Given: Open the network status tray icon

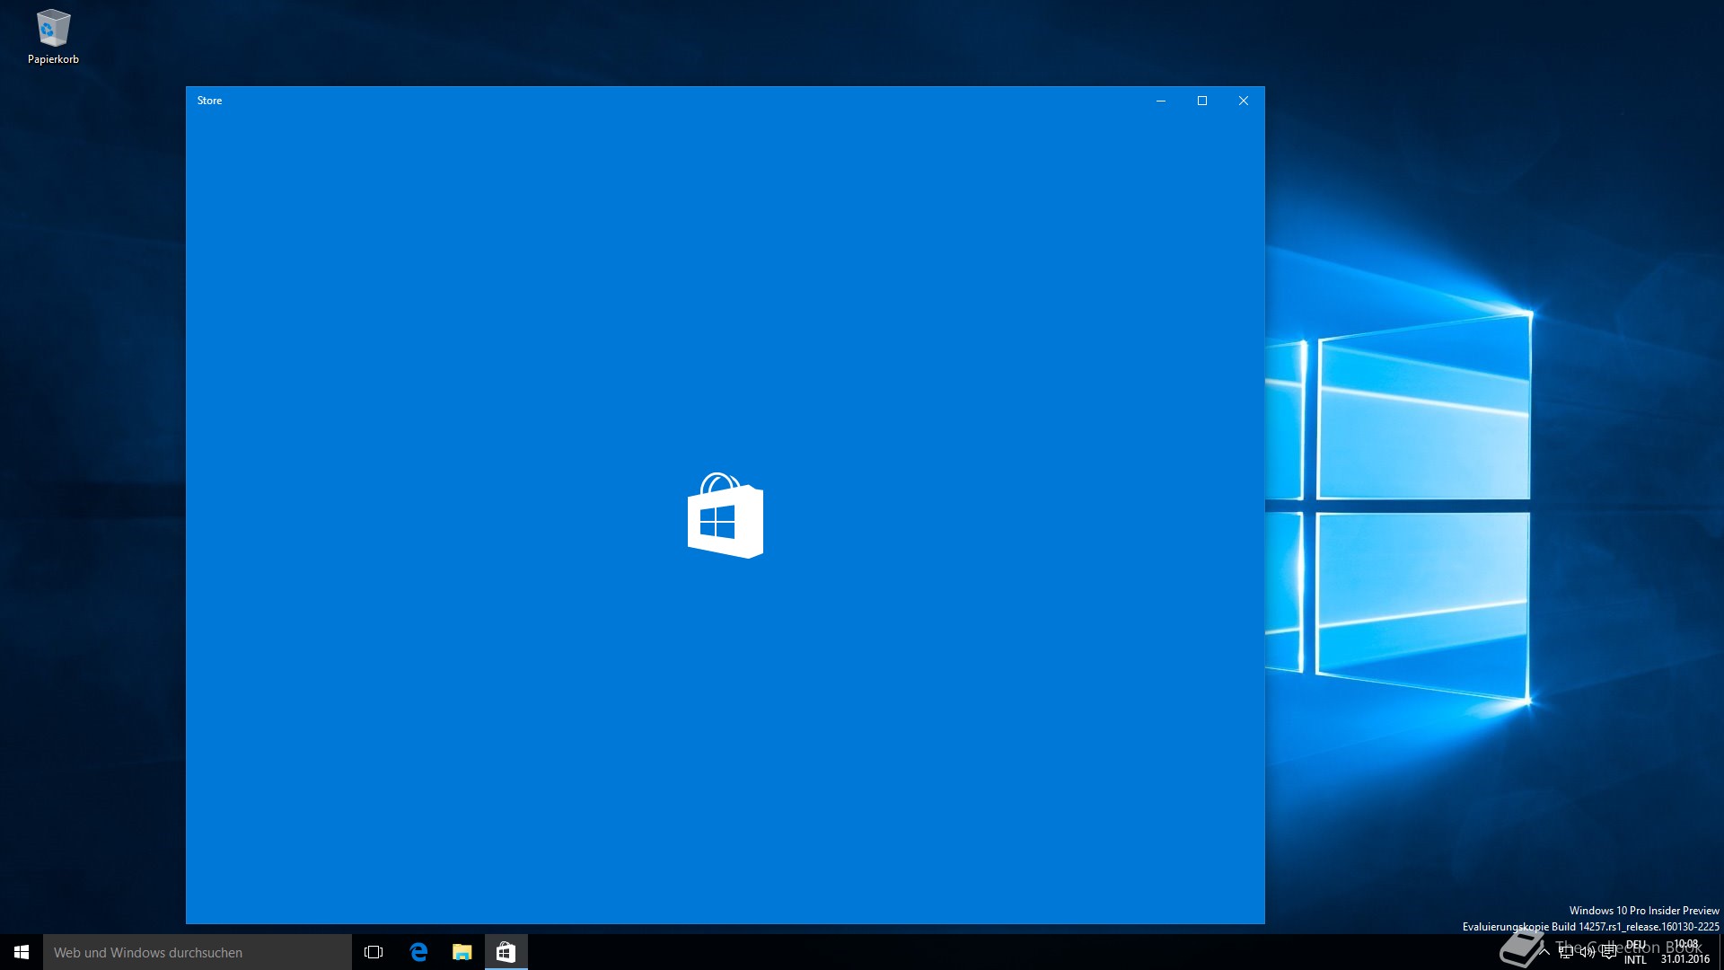Looking at the screenshot, I should coord(1566,952).
